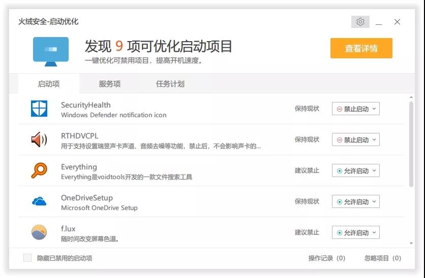Click the scrollbar down arrow
Screen dimensions: 425x278
(x=411, y=243)
